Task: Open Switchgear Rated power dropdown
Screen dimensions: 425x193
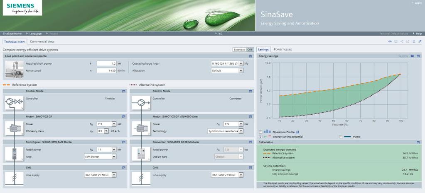Action: pos(106,150)
